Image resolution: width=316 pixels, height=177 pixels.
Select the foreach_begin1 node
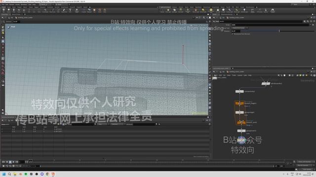(x=239, y=103)
